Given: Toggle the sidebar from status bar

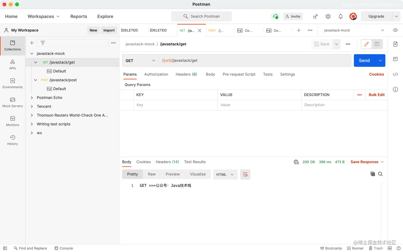Looking at the screenshot, I should pos(5,248).
